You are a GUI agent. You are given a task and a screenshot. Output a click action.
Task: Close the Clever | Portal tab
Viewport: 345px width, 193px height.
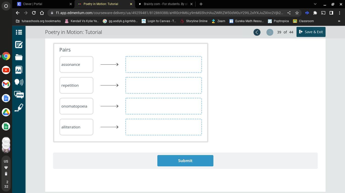click(71, 4)
